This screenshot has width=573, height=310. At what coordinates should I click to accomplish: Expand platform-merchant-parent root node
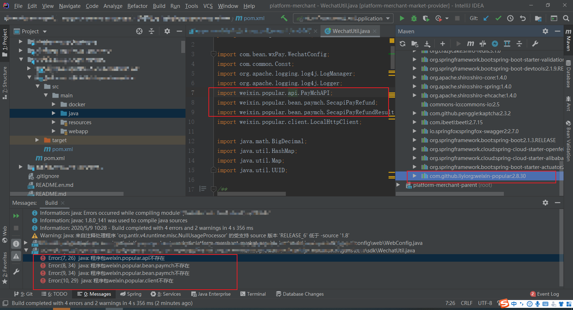[398, 185]
